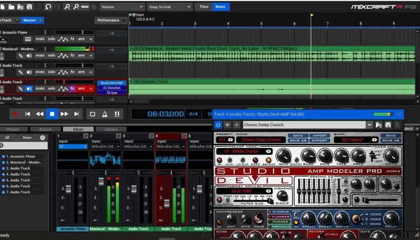Image resolution: width=420 pixels, height=240 pixels.
Task: Open automation for the Maniacal track
Action: 63,56
